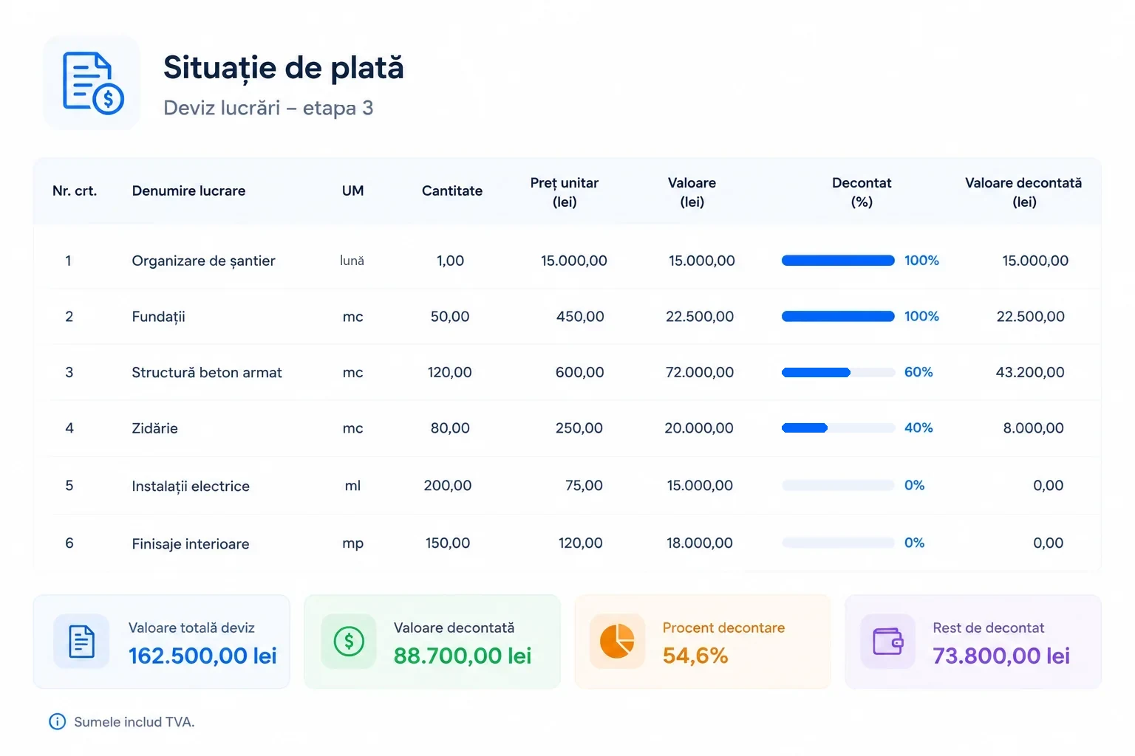
Task: Select the Fundații row name
Action: coord(158,317)
